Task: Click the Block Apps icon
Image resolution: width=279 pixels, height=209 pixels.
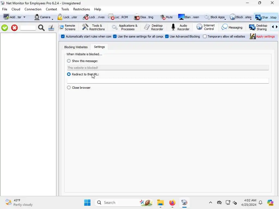Action: pos(207,17)
